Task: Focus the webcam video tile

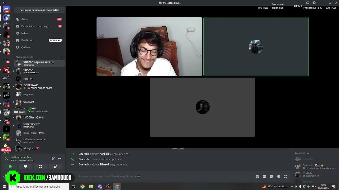Action: [x=149, y=47]
